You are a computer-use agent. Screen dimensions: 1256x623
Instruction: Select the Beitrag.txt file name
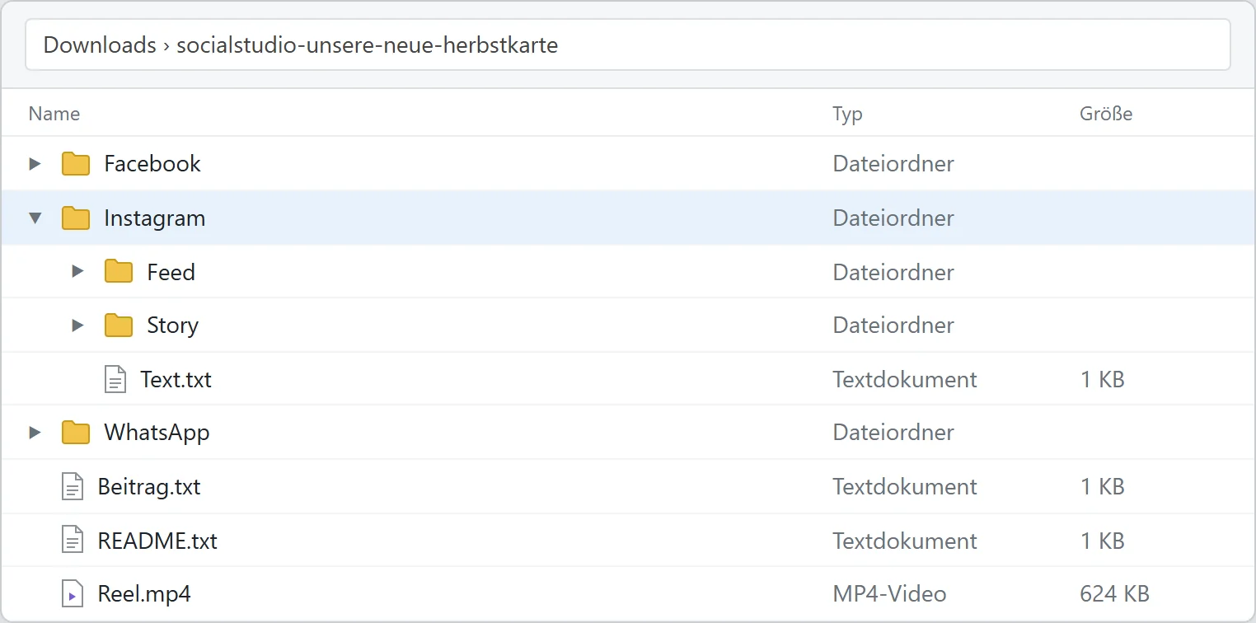149,486
